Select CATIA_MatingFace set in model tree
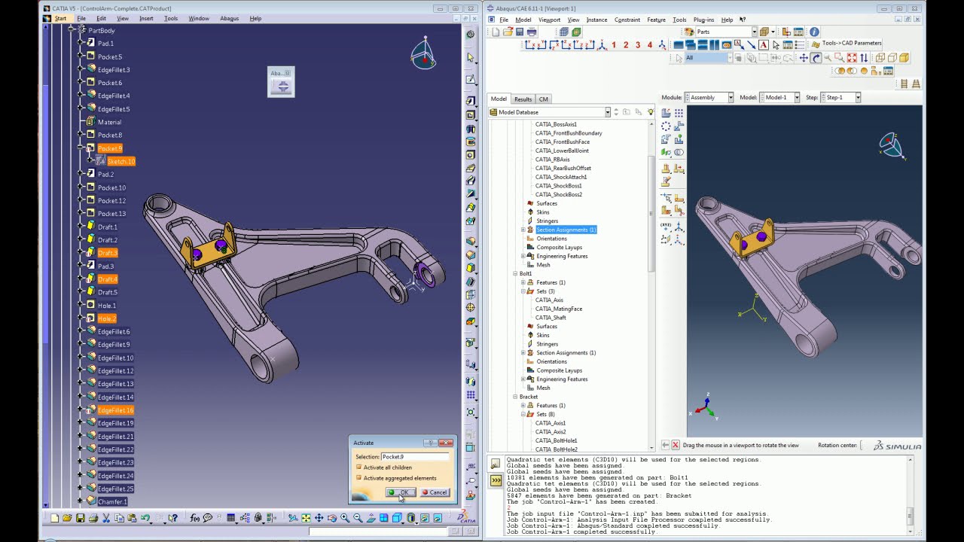Screen dimensions: 964x542 [558, 309]
